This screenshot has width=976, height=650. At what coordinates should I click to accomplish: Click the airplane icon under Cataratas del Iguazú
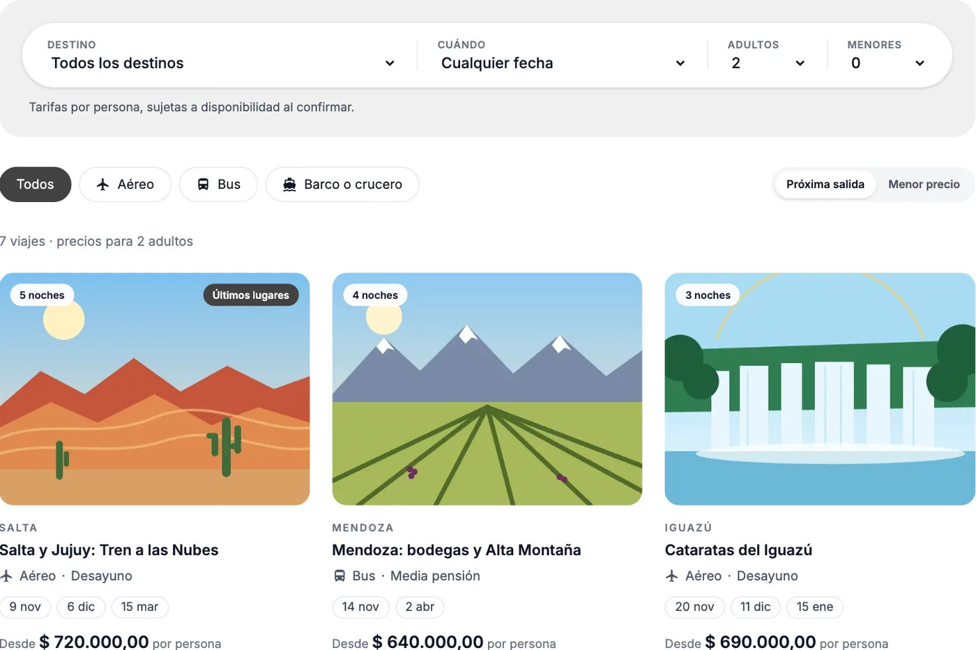pos(672,576)
